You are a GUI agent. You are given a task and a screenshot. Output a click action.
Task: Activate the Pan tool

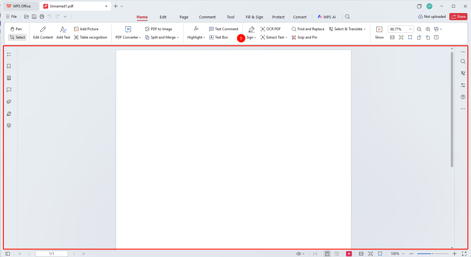[16, 29]
